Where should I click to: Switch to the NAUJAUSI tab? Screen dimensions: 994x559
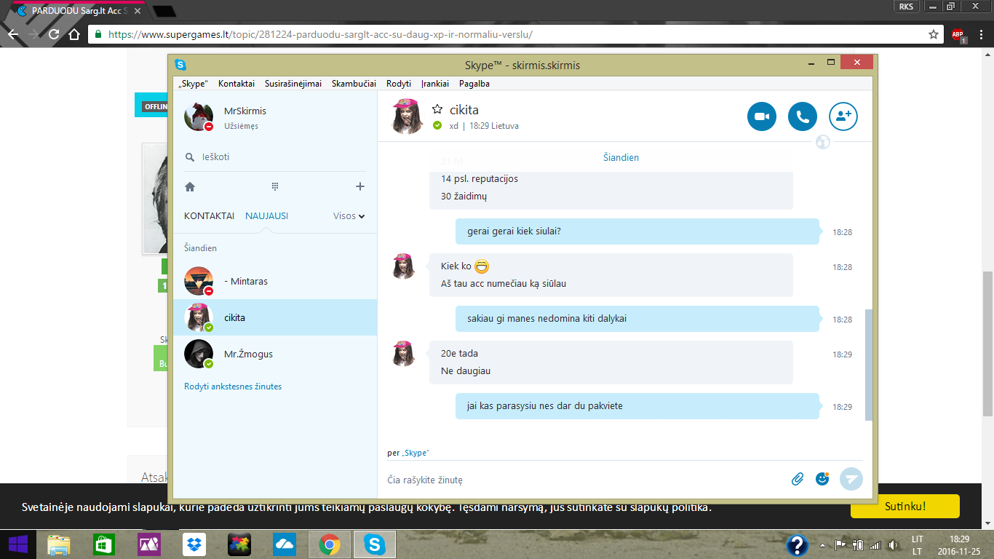click(x=267, y=216)
